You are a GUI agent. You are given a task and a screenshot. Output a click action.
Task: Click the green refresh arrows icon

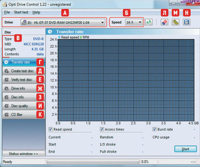pos(149,22)
